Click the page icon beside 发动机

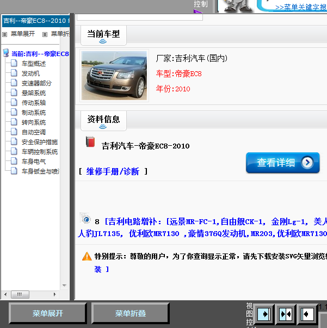click(14, 73)
